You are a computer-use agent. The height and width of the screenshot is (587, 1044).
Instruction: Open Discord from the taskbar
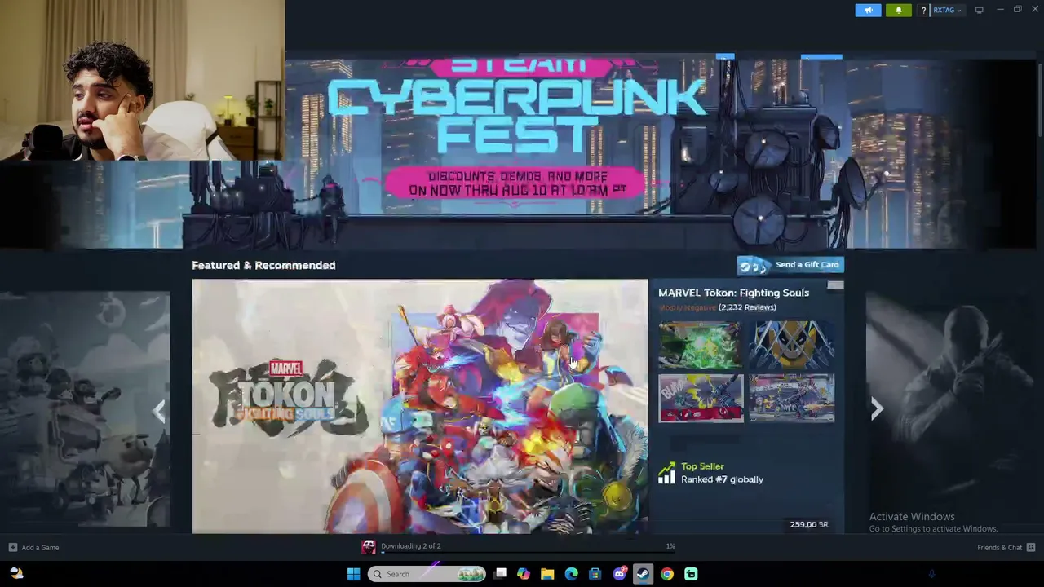pos(619,574)
